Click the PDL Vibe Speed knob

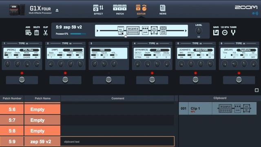7,64
